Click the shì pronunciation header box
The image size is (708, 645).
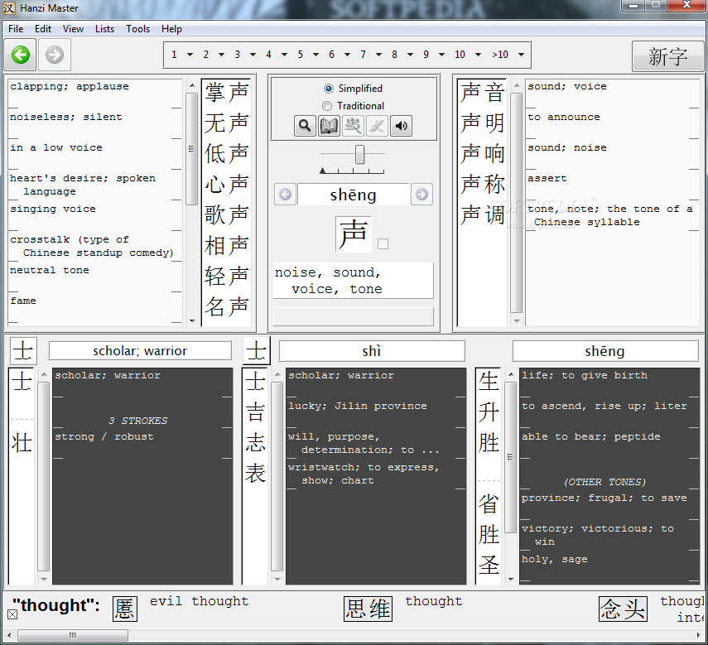(x=372, y=351)
